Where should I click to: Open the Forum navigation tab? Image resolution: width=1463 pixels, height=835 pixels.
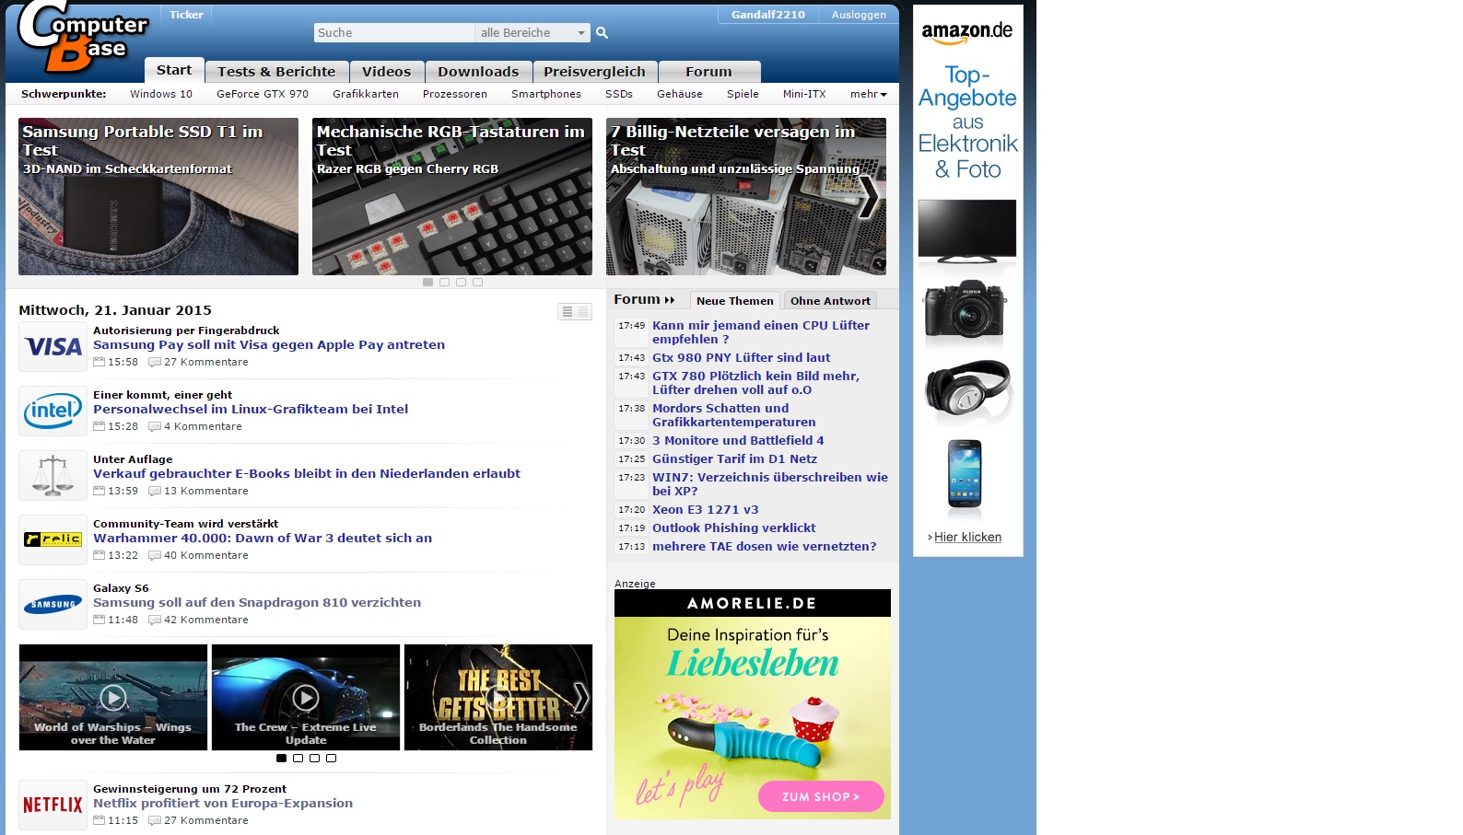pos(709,72)
